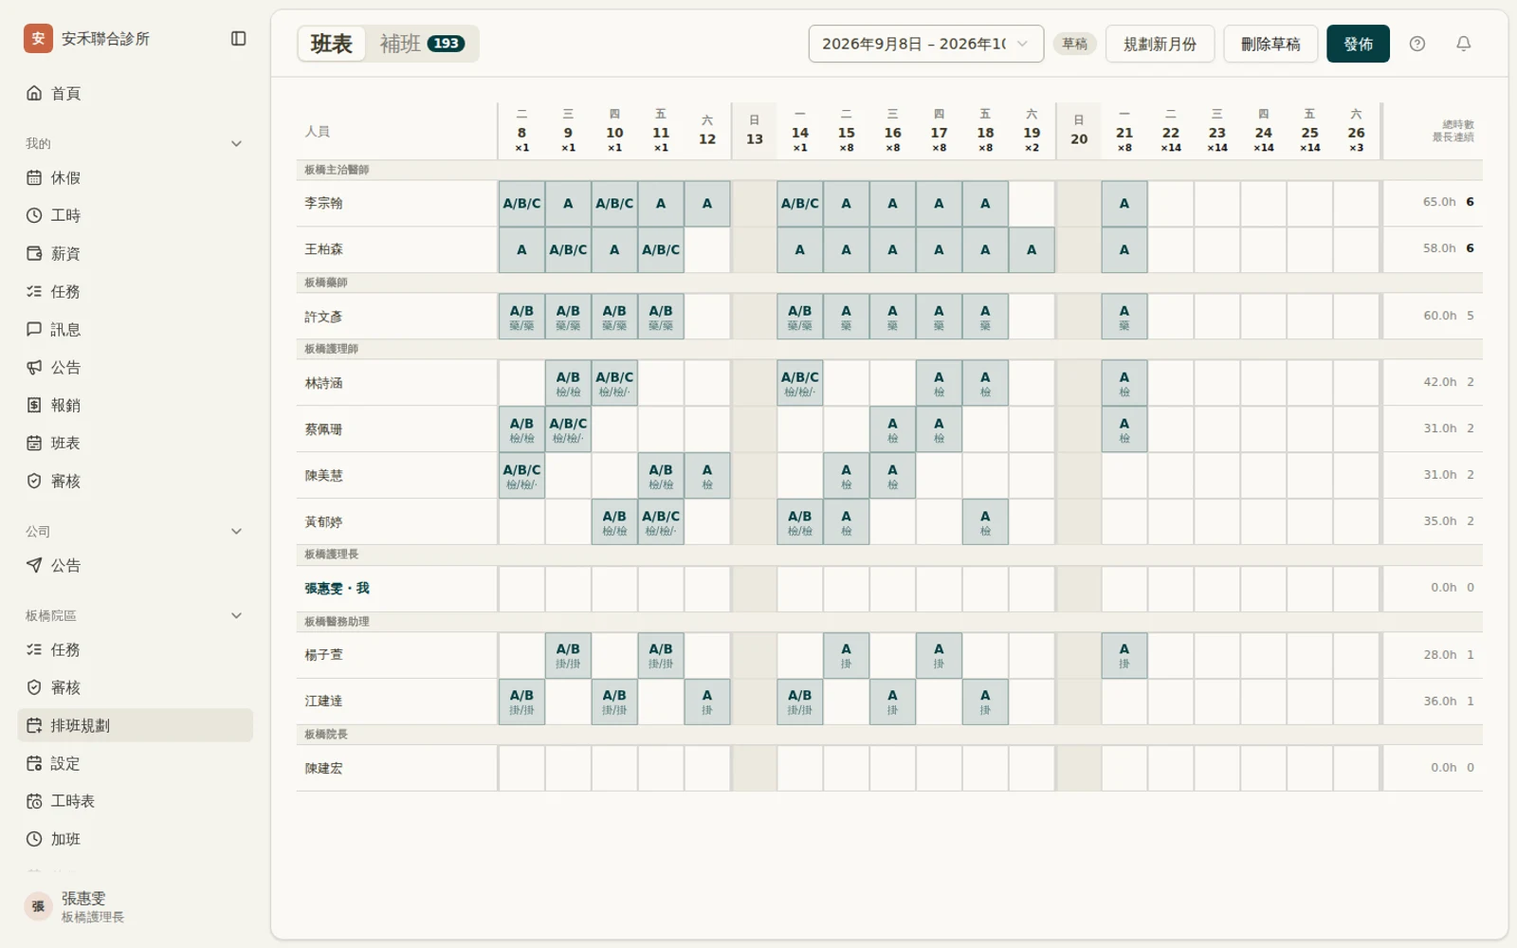Click the 安禾聯合診所 logo
This screenshot has height=948, width=1517.
tap(38, 38)
